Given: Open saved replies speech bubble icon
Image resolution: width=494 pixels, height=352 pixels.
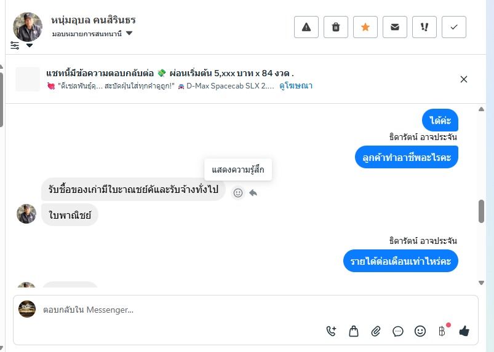Looking at the screenshot, I should [398, 331].
